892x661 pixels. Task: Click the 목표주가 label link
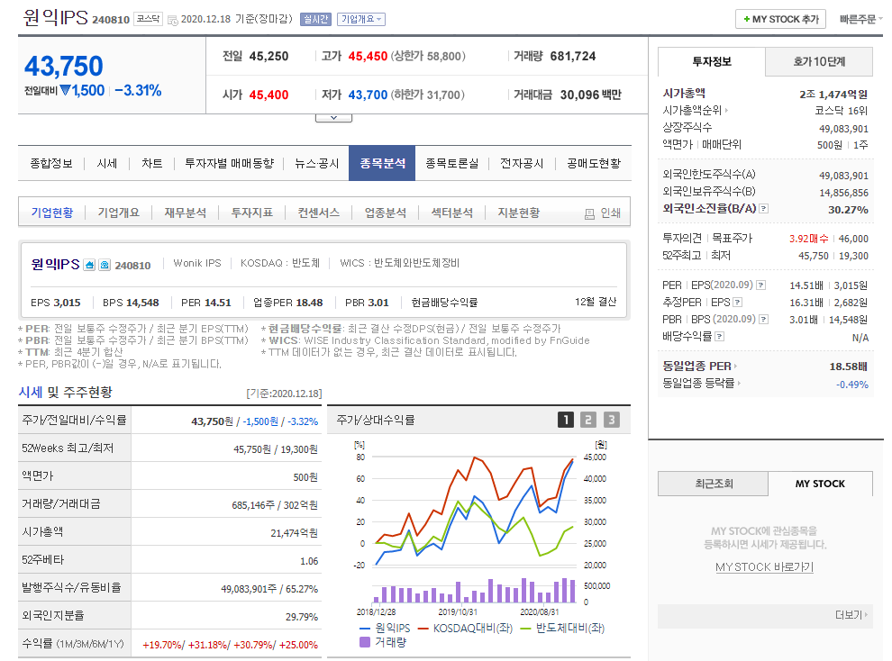733,238
